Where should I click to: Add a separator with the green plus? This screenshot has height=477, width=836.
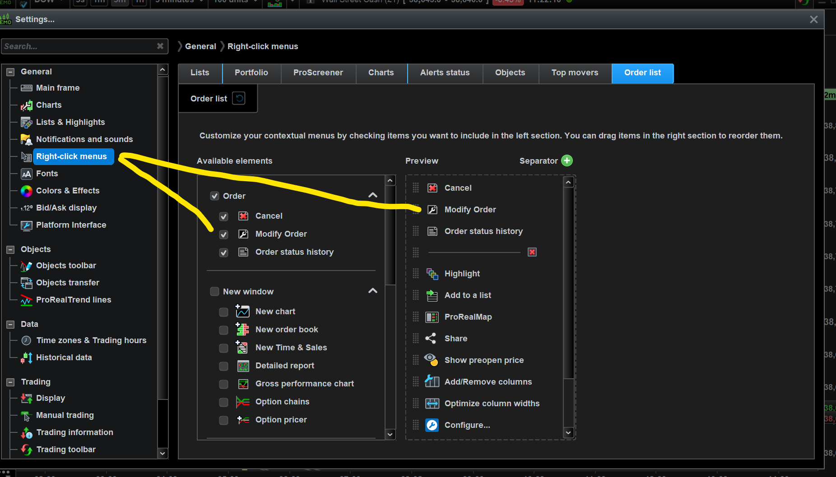[x=567, y=161]
